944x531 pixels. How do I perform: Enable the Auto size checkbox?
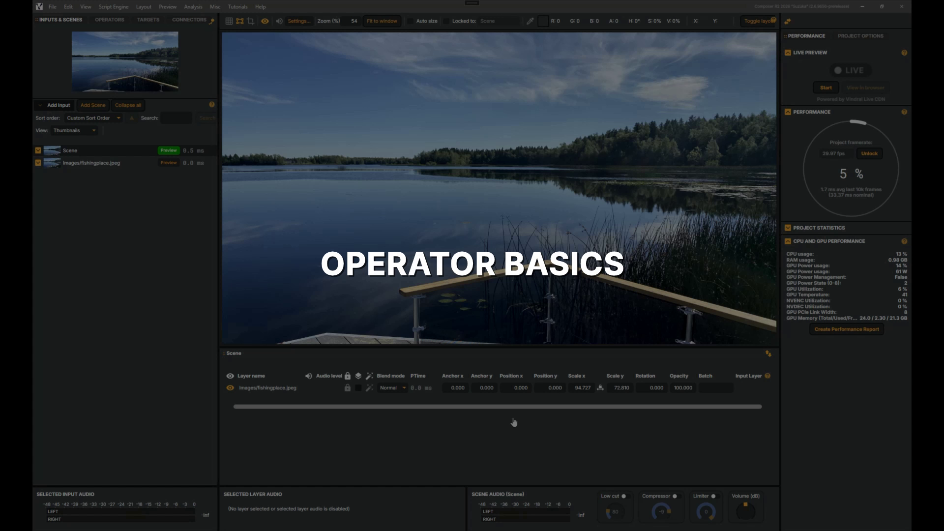[410, 21]
